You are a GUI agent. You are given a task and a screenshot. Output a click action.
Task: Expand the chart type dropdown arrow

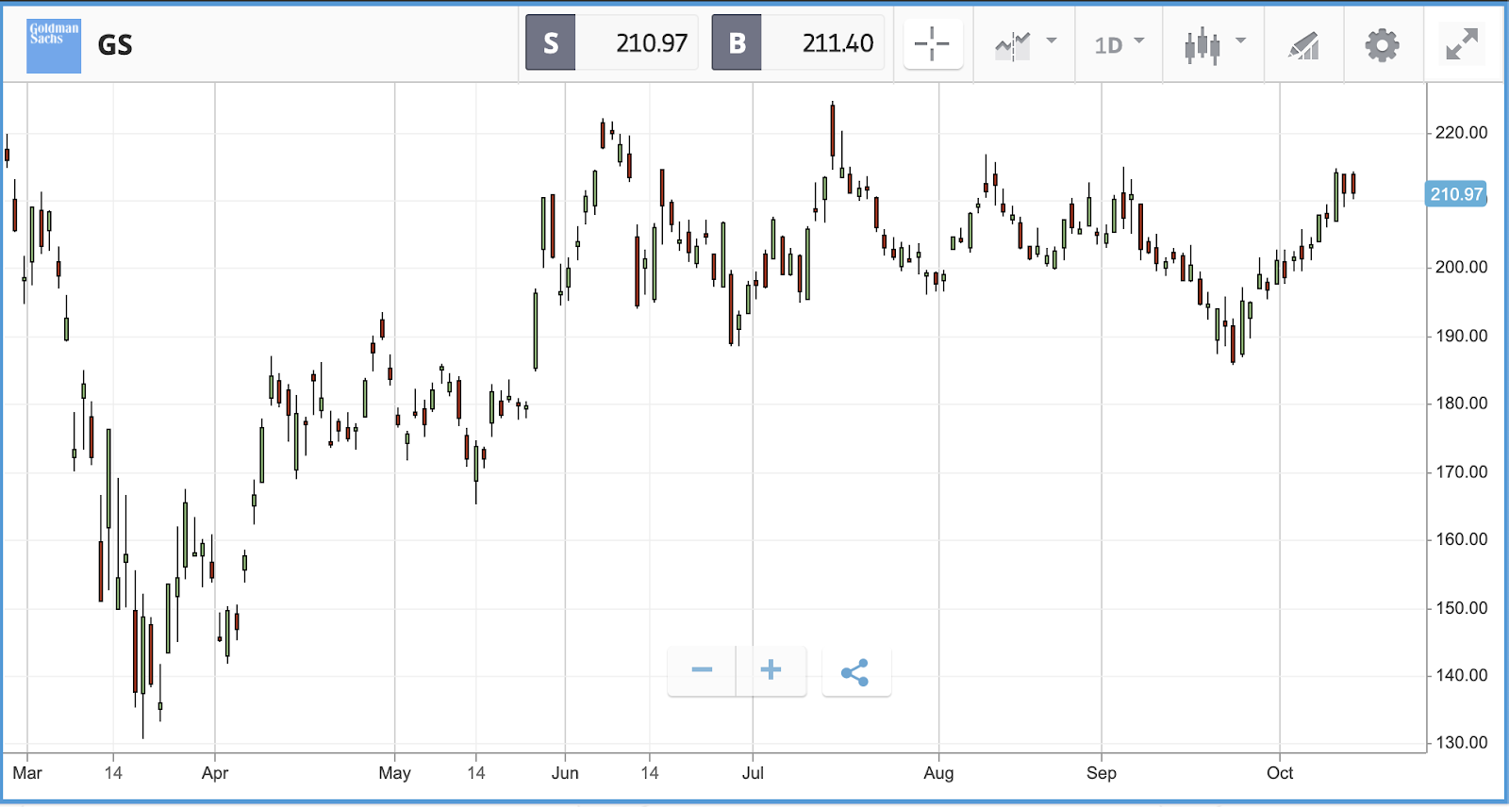click(x=1241, y=41)
